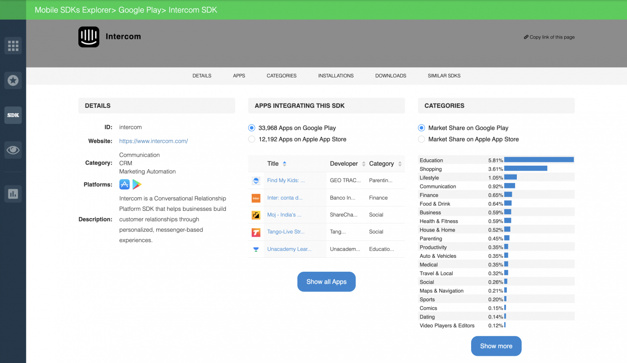Screen dimensions: 627x363
Task: Open the SDK explorer sidebar icon
Action: [x=13, y=115]
